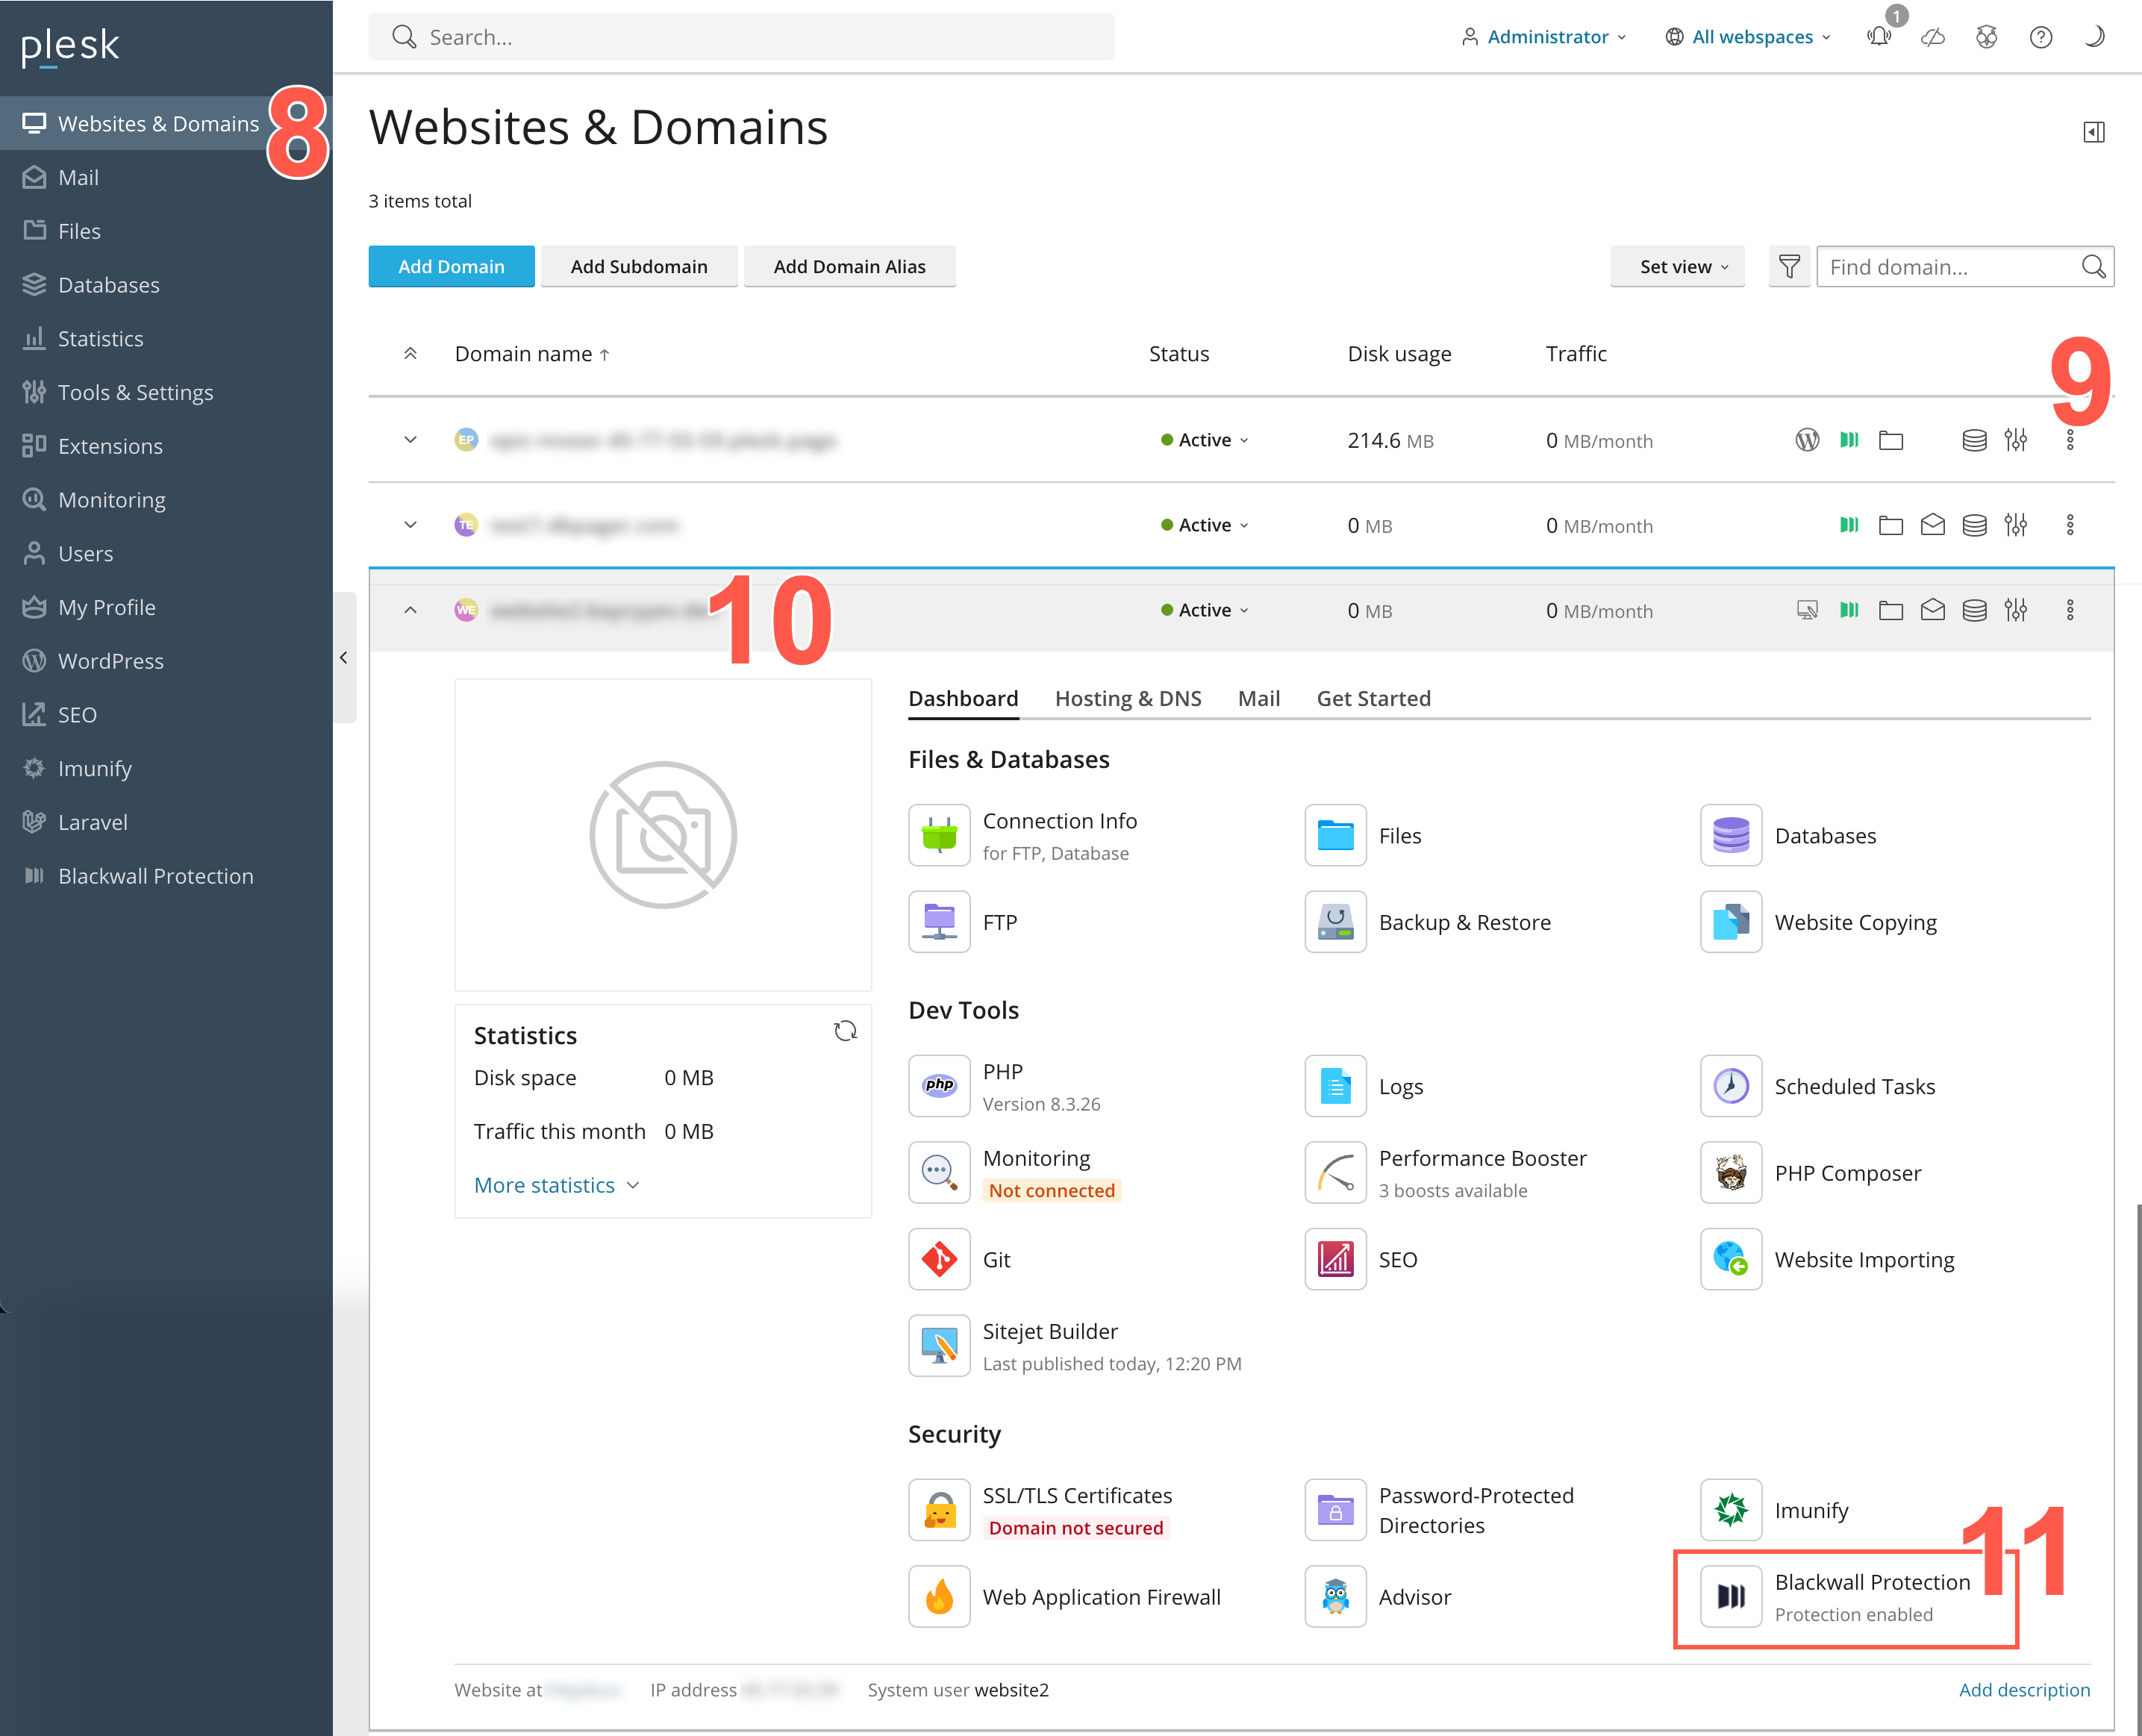Open kebab menu for the 214.6 MB domain

2070,440
